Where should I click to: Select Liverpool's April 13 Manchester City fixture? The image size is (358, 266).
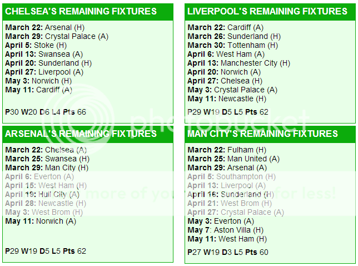point(238,63)
